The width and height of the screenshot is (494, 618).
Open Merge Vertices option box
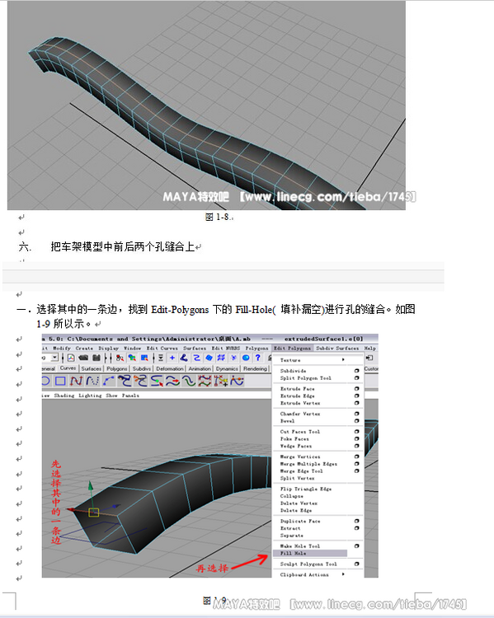tap(357, 456)
